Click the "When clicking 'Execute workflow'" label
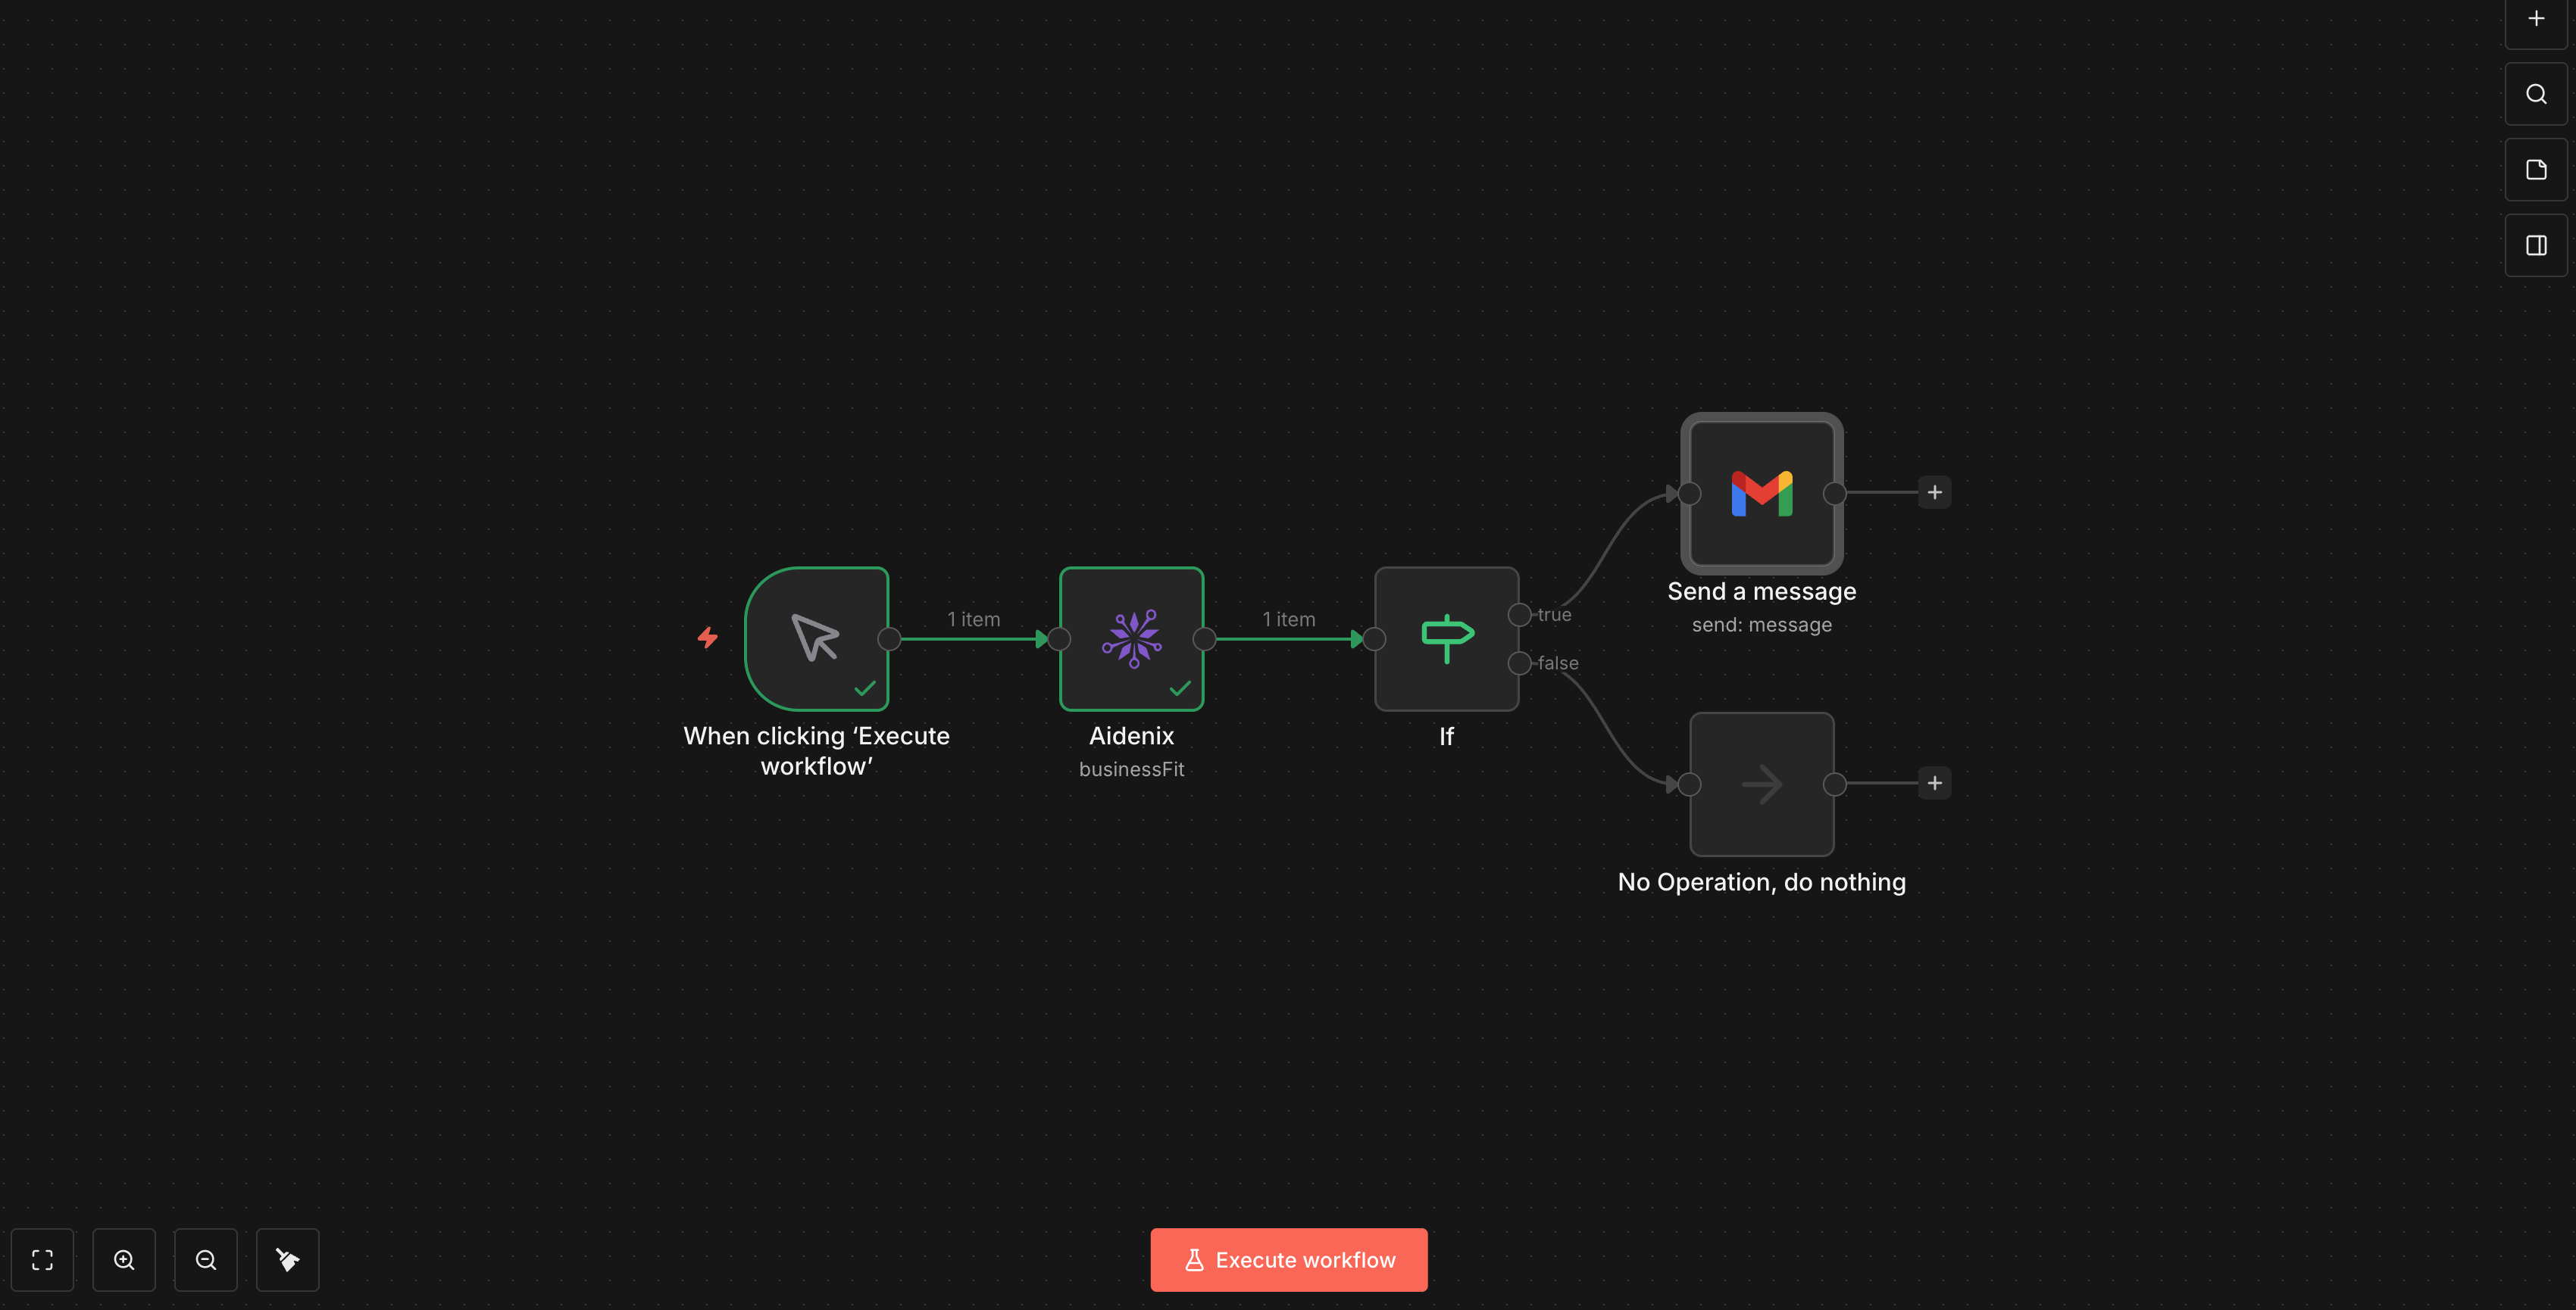 pos(816,750)
